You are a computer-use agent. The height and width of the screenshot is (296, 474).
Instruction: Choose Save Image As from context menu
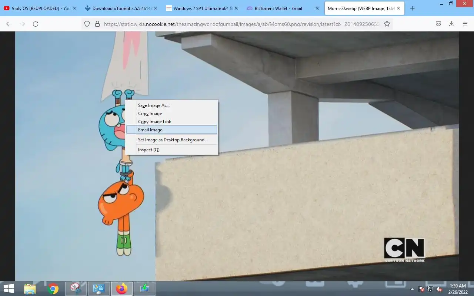coord(171,105)
